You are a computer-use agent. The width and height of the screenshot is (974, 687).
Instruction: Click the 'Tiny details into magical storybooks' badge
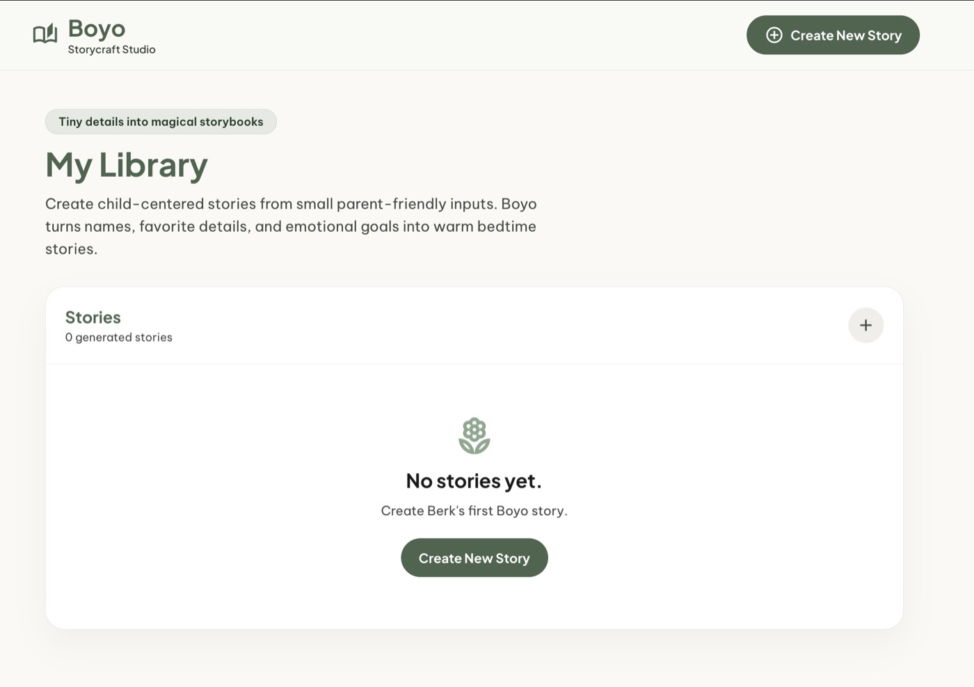point(161,122)
